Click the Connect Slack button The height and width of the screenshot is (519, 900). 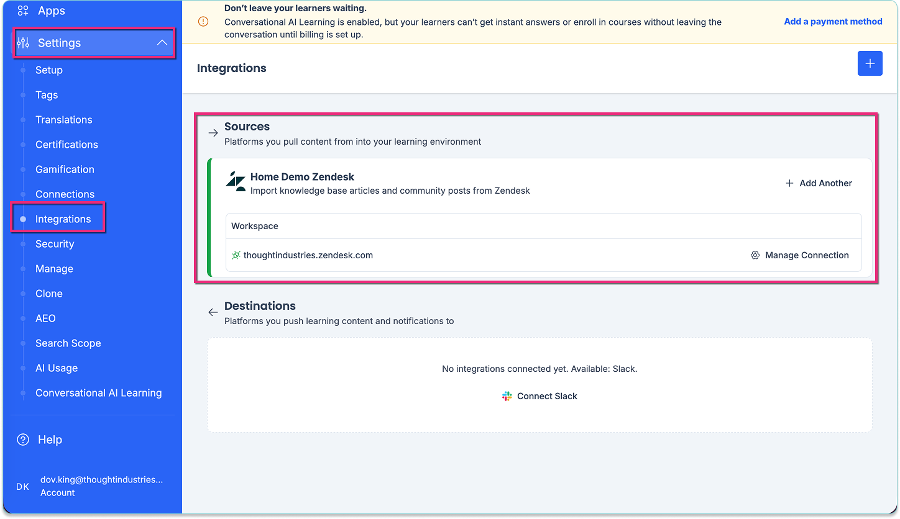540,396
